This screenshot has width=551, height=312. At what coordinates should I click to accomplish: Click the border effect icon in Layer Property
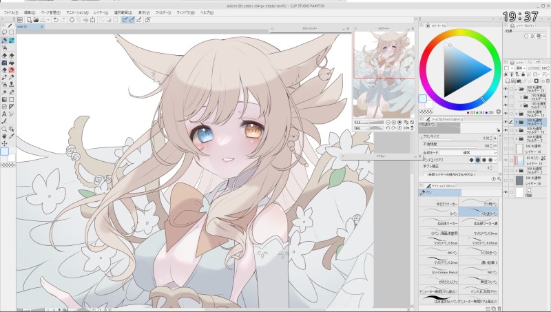526,37
